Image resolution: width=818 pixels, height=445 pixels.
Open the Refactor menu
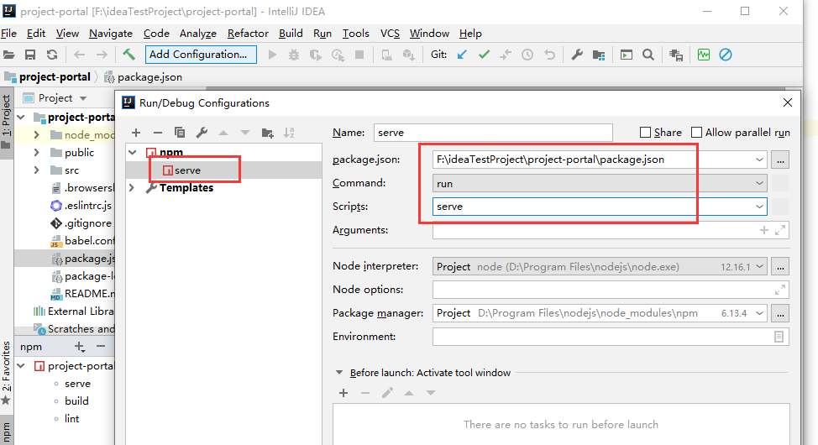248,34
